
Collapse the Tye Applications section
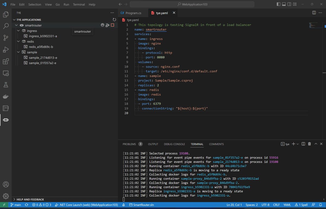[x=14, y=20]
